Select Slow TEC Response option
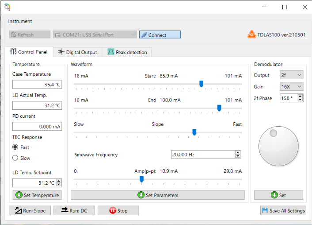Screen dimensions: 312x225 (15, 158)
